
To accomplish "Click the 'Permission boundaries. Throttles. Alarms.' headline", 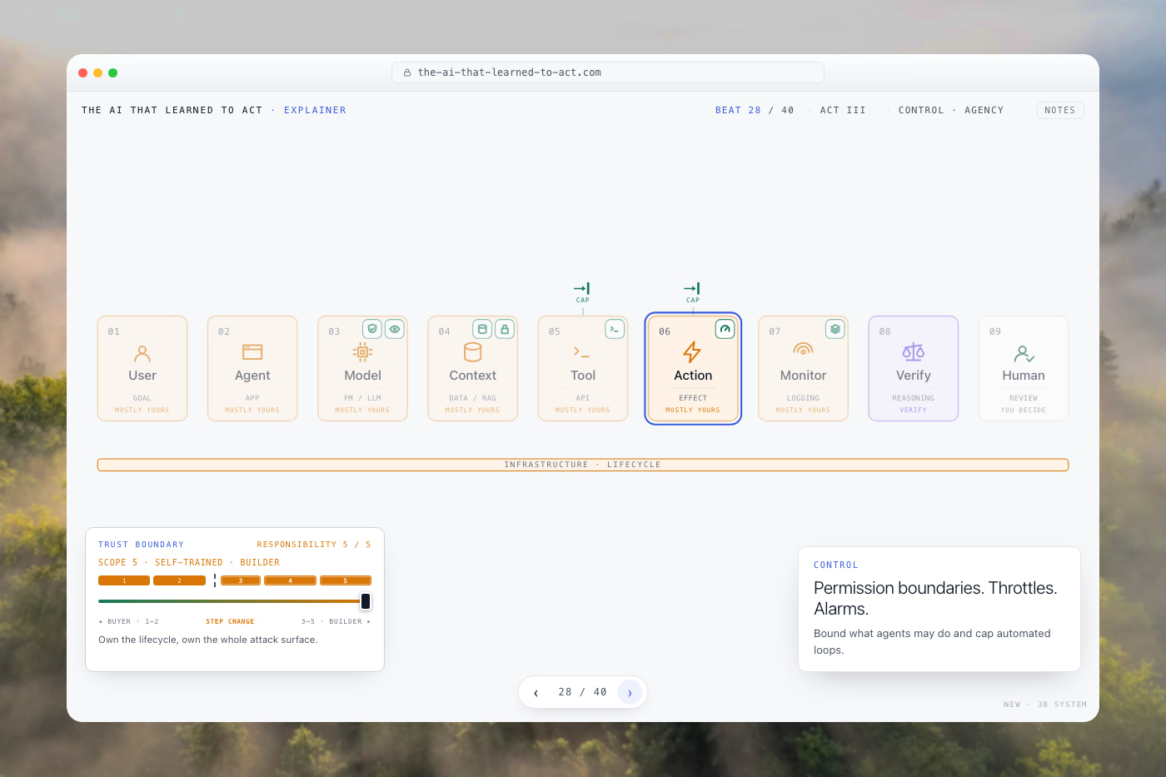I will pyautogui.click(x=935, y=598).
